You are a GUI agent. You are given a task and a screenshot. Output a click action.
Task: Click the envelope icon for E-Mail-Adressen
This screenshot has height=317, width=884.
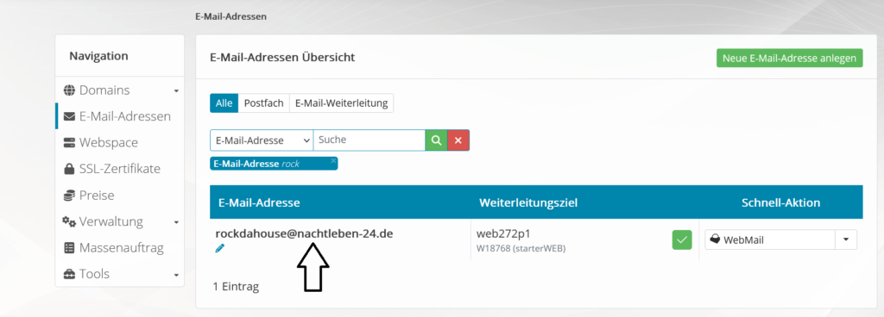[x=69, y=117]
